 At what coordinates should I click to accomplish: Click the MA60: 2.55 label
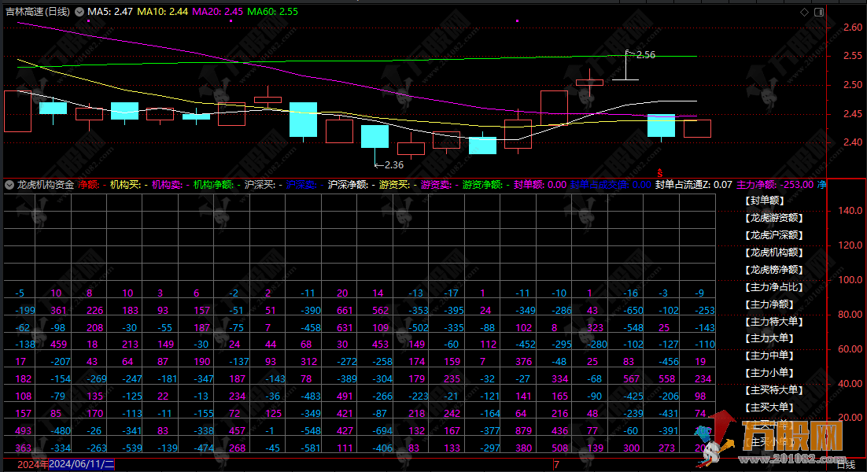(x=272, y=12)
